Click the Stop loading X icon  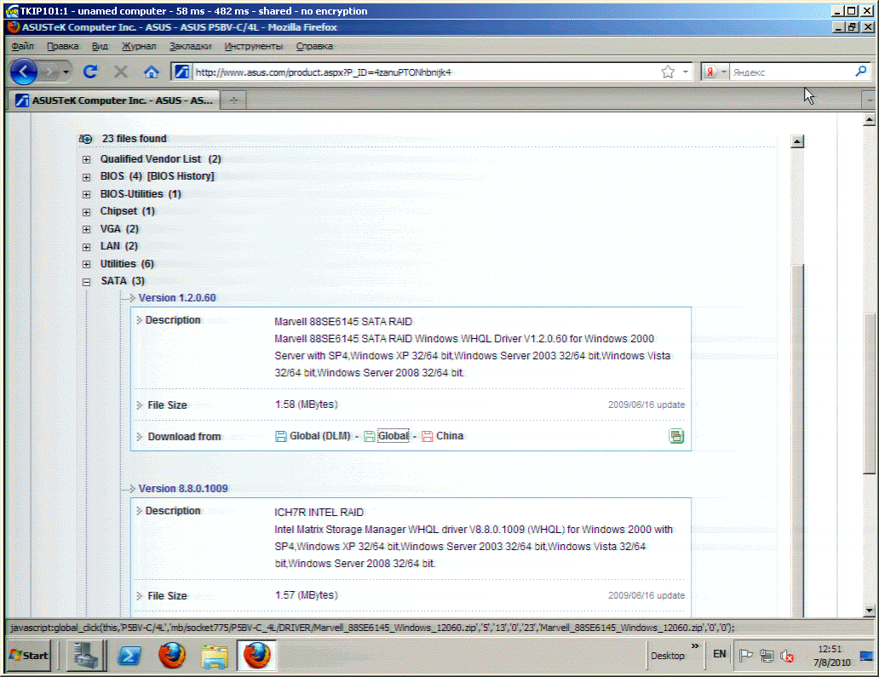point(121,72)
